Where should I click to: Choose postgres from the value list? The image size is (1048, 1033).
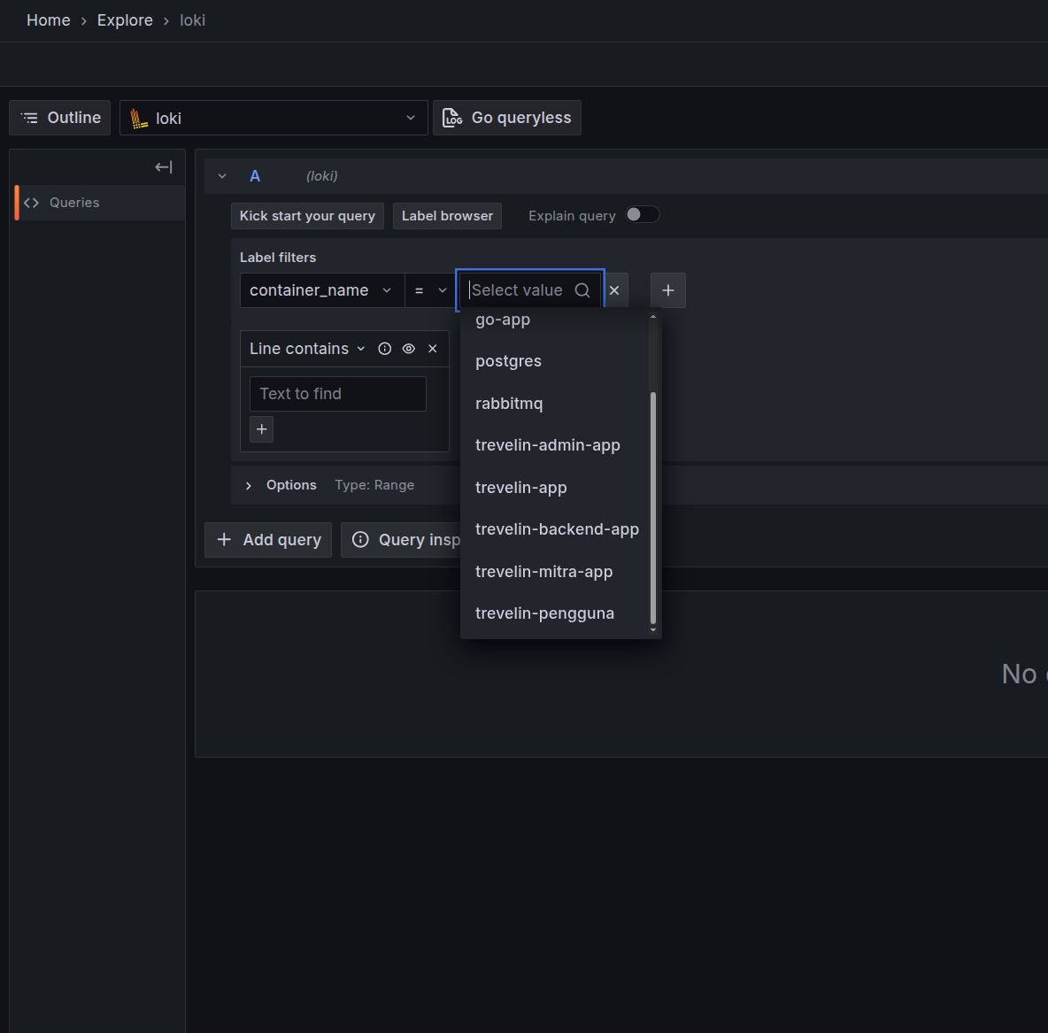(508, 361)
